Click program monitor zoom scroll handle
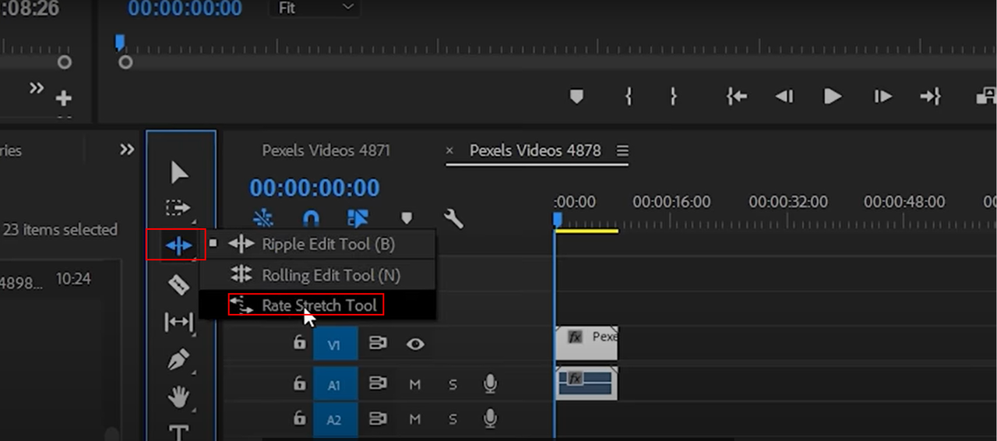The image size is (997, 441). pyautogui.click(x=125, y=62)
